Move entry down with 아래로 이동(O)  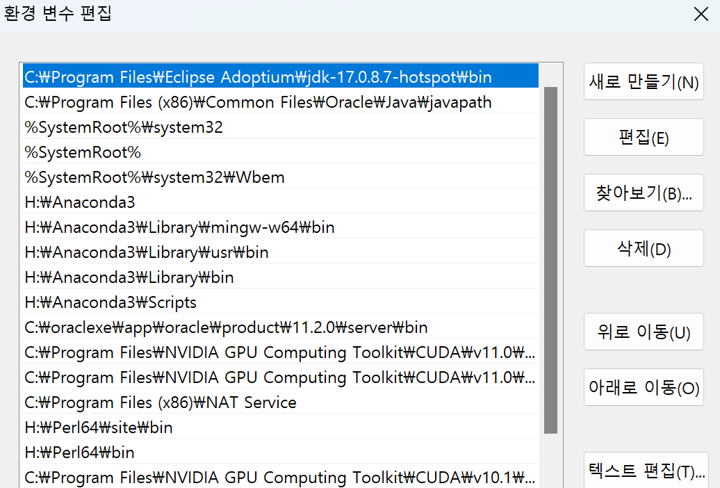click(x=644, y=387)
